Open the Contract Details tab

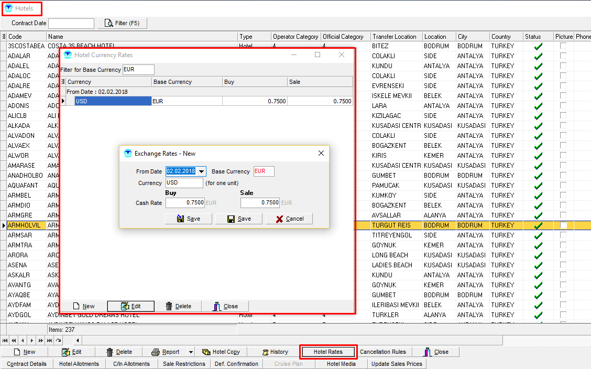tap(27, 364)
